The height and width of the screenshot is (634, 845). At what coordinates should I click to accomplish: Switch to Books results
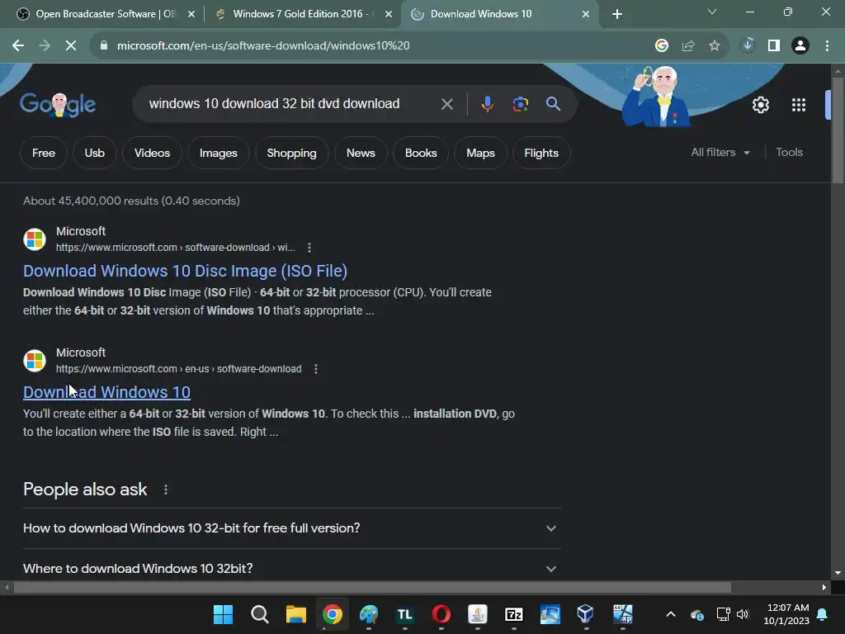click(x=421, y=153)
